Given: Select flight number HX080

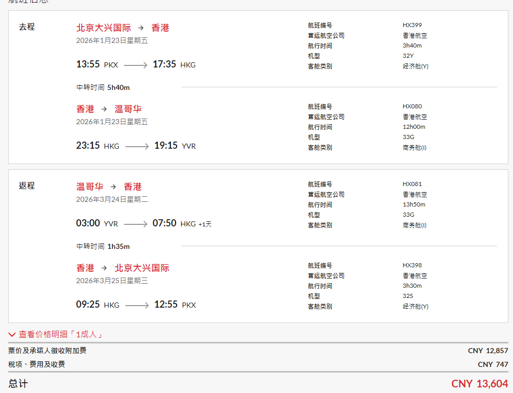Looking at the screenshot, I should (x=412, y=106).
